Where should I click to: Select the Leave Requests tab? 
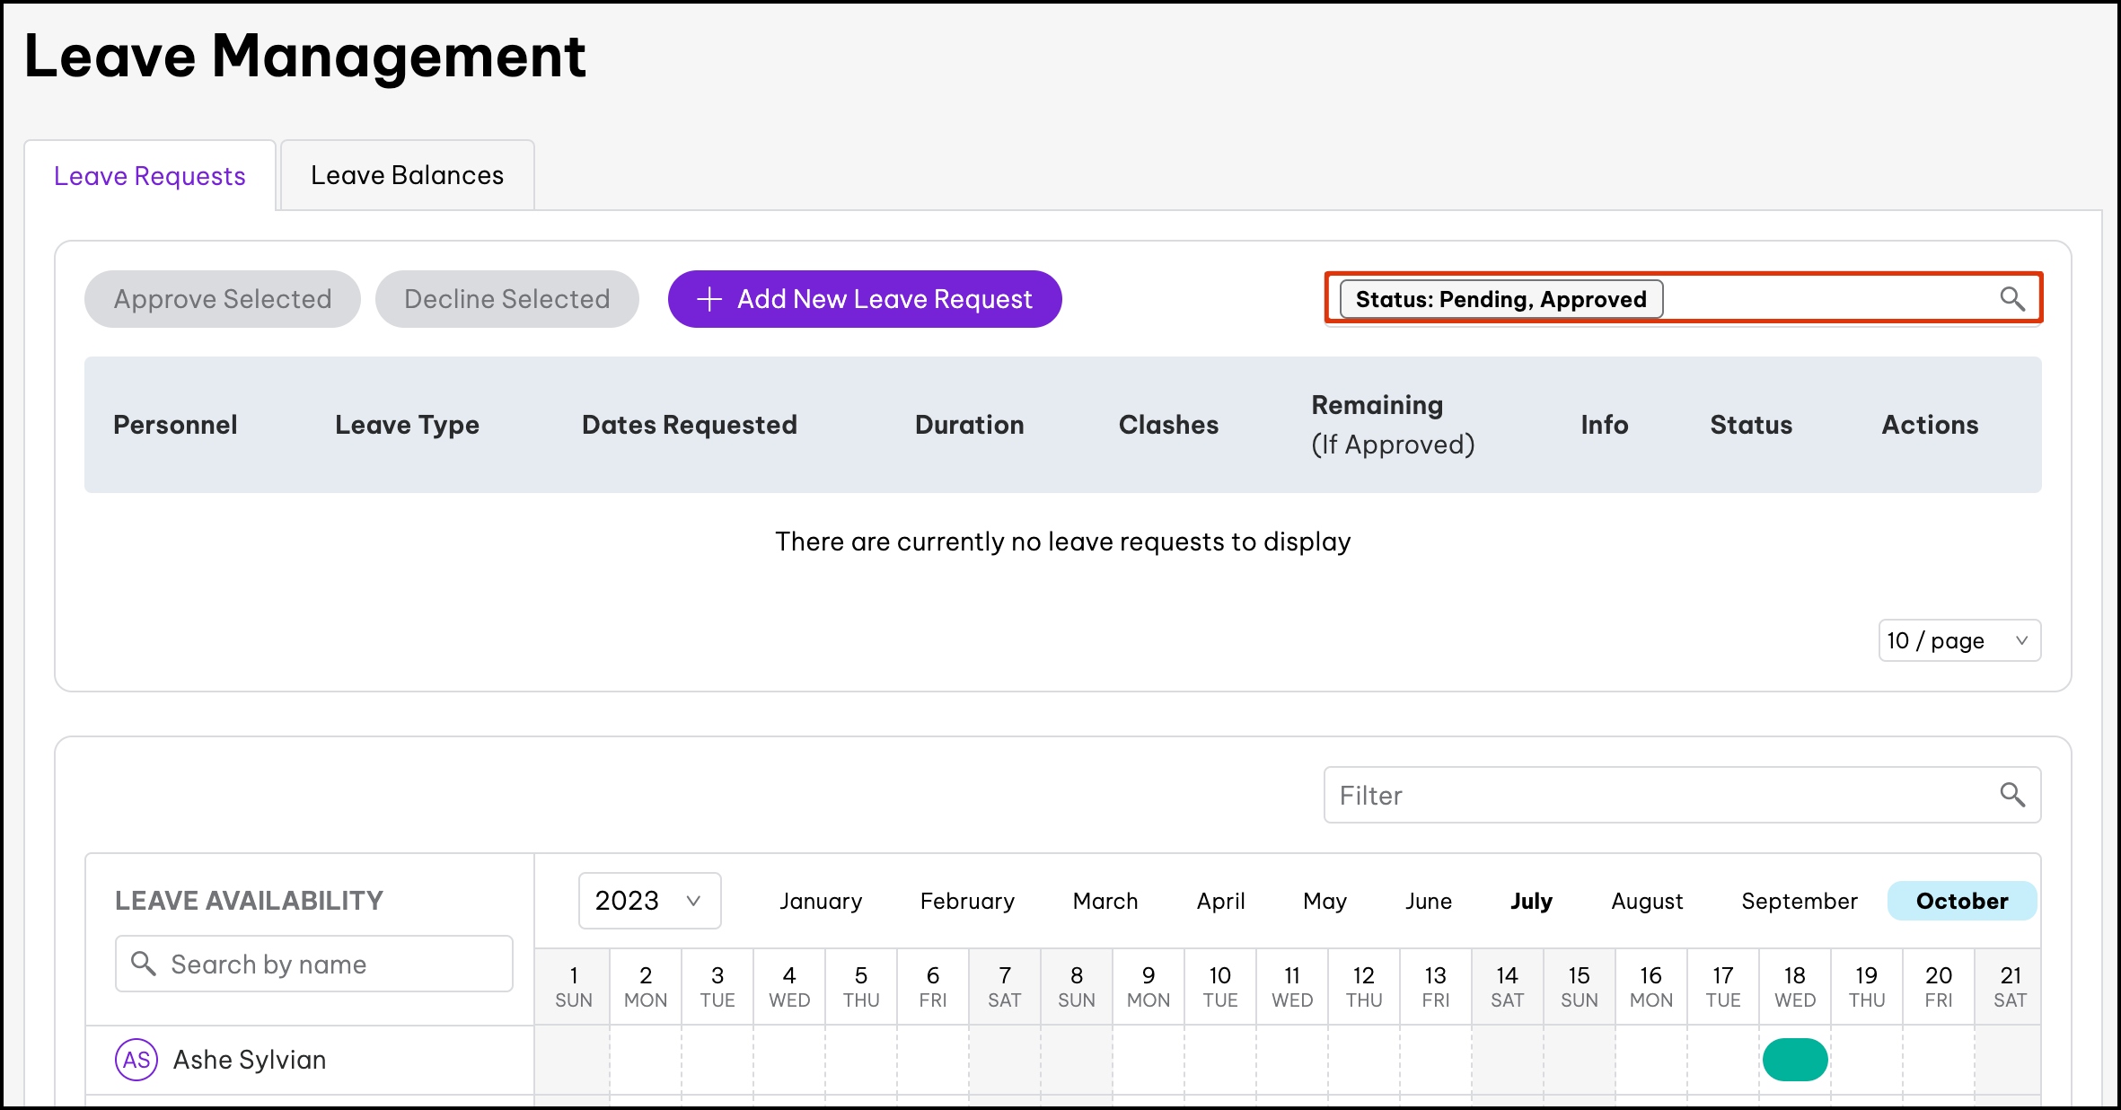pyautogui.click(x=150, y=176)
